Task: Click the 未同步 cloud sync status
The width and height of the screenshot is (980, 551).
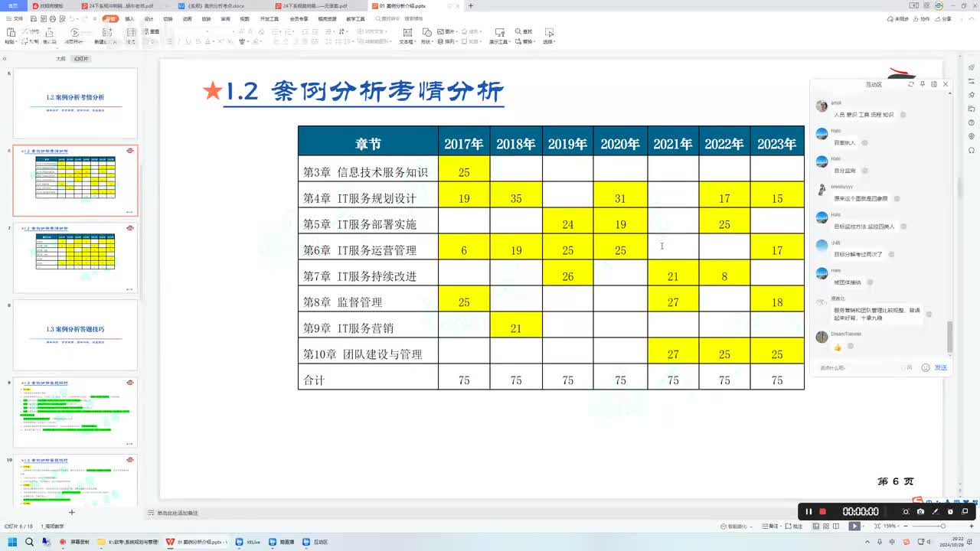Action: [898, 18]
